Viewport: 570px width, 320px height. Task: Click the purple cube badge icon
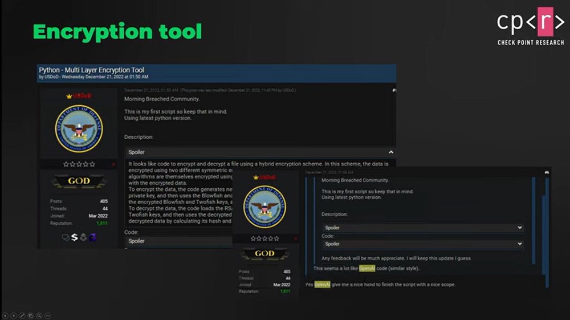tap(92, 237)
